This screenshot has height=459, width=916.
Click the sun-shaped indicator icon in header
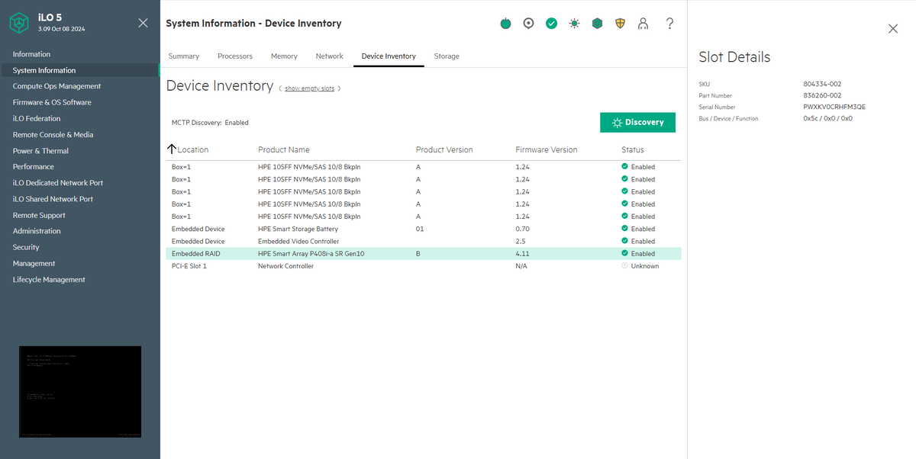tap(574, 24)
